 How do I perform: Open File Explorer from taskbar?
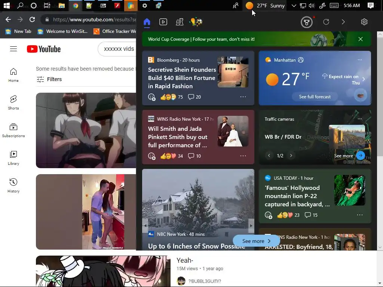62,5
